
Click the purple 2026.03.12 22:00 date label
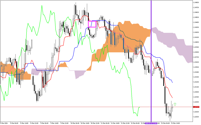click(x=151, y=123)
